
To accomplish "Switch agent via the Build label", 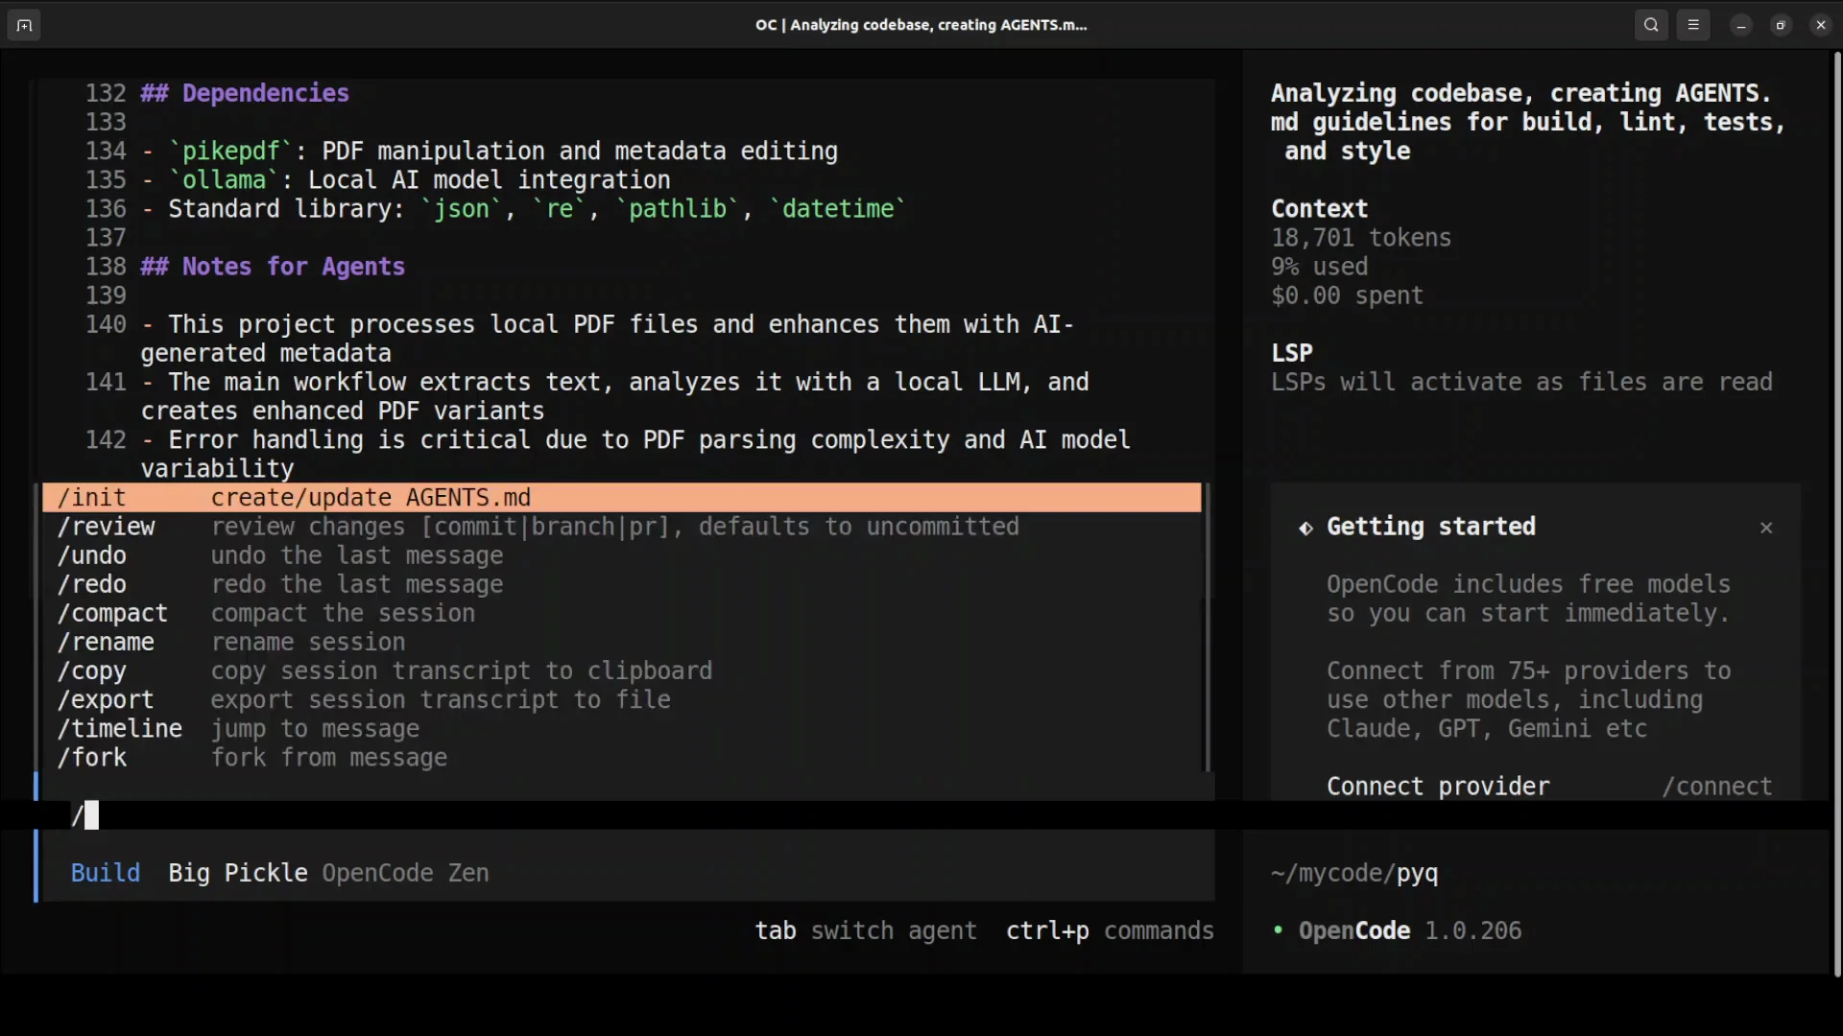I will 106,873.
